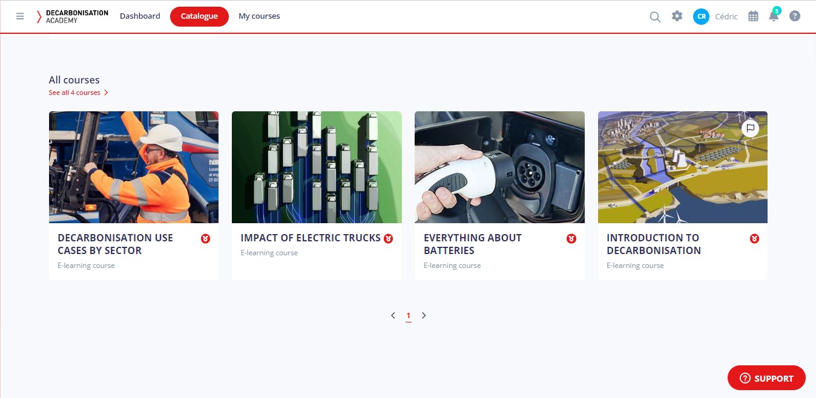816x398 pixels.
Task: Select page 1 in the pagination control
Action: click(x=408, y=315)
